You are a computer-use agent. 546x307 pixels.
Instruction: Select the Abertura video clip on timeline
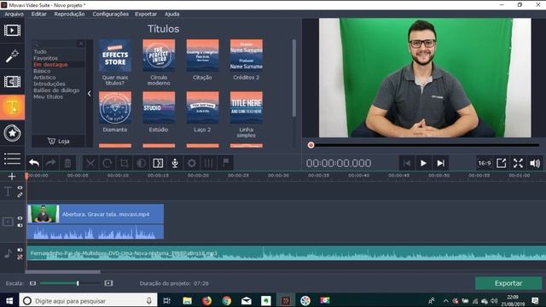96,222
